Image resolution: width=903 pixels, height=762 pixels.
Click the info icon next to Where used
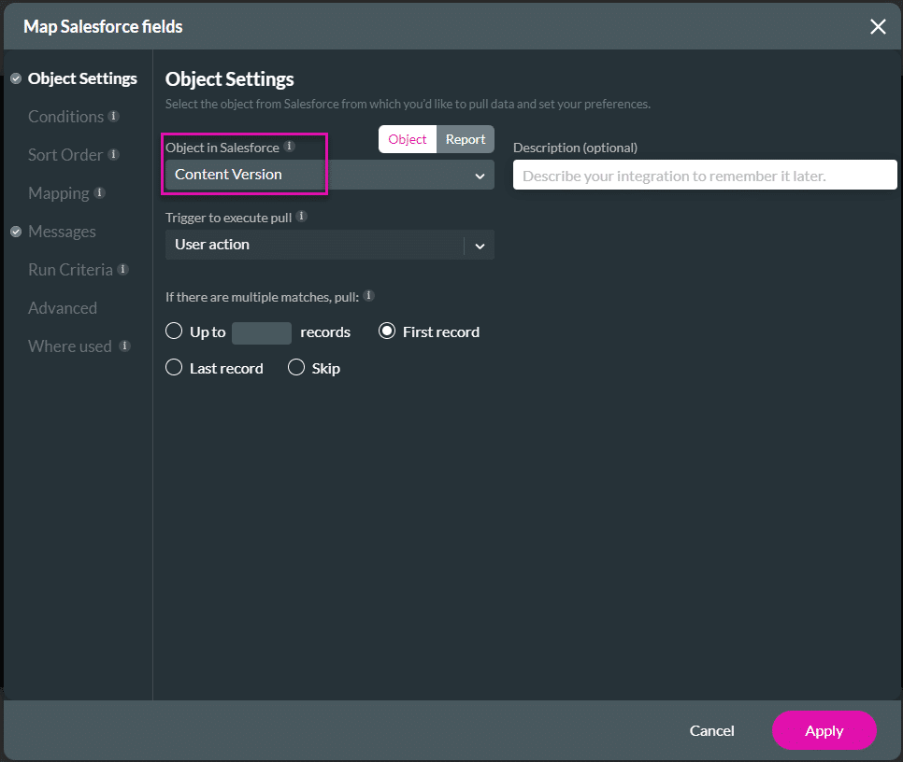click(122, 346)
